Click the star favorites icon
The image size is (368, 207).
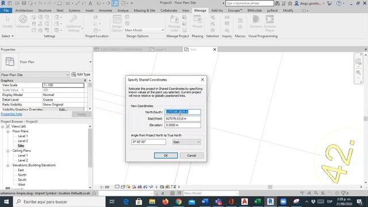(x=290, y=3)
